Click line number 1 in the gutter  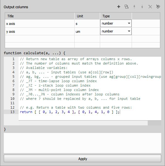coord(13,59)
